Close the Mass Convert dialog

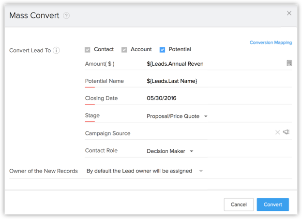pyautogui.click(x=289, y=14)
